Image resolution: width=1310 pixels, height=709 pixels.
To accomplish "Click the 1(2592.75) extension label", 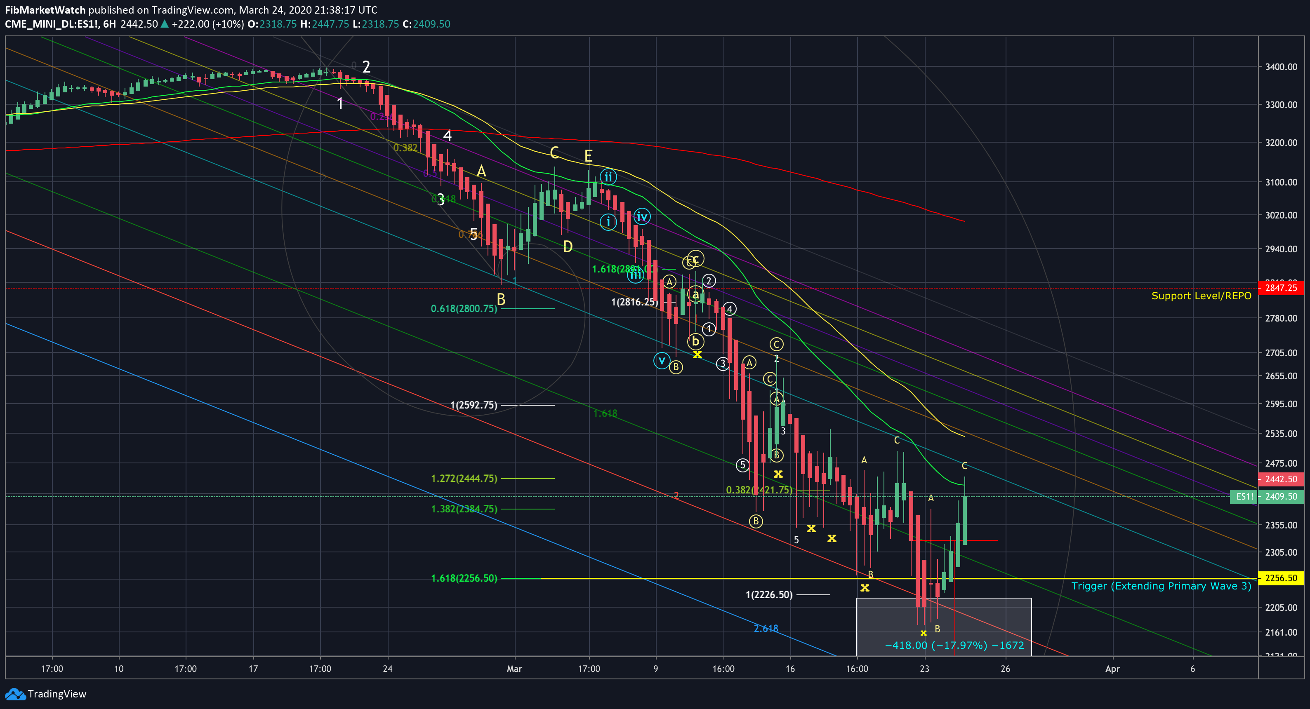I will click(x=474, y=405).
